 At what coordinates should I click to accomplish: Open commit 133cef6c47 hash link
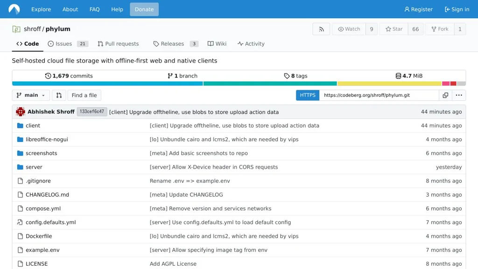pyautogui.click(x=92, y=112)
